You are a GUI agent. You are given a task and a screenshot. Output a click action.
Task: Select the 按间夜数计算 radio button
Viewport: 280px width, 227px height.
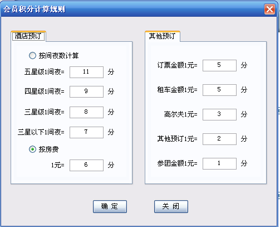(32, 56)
